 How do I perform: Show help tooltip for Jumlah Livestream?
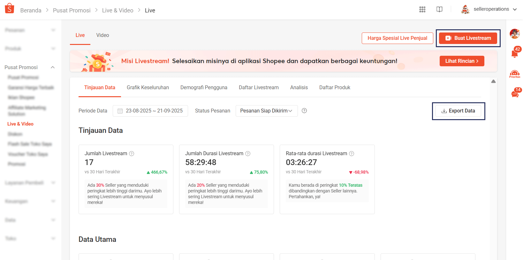pyautogui.click(x=132, y=154)
